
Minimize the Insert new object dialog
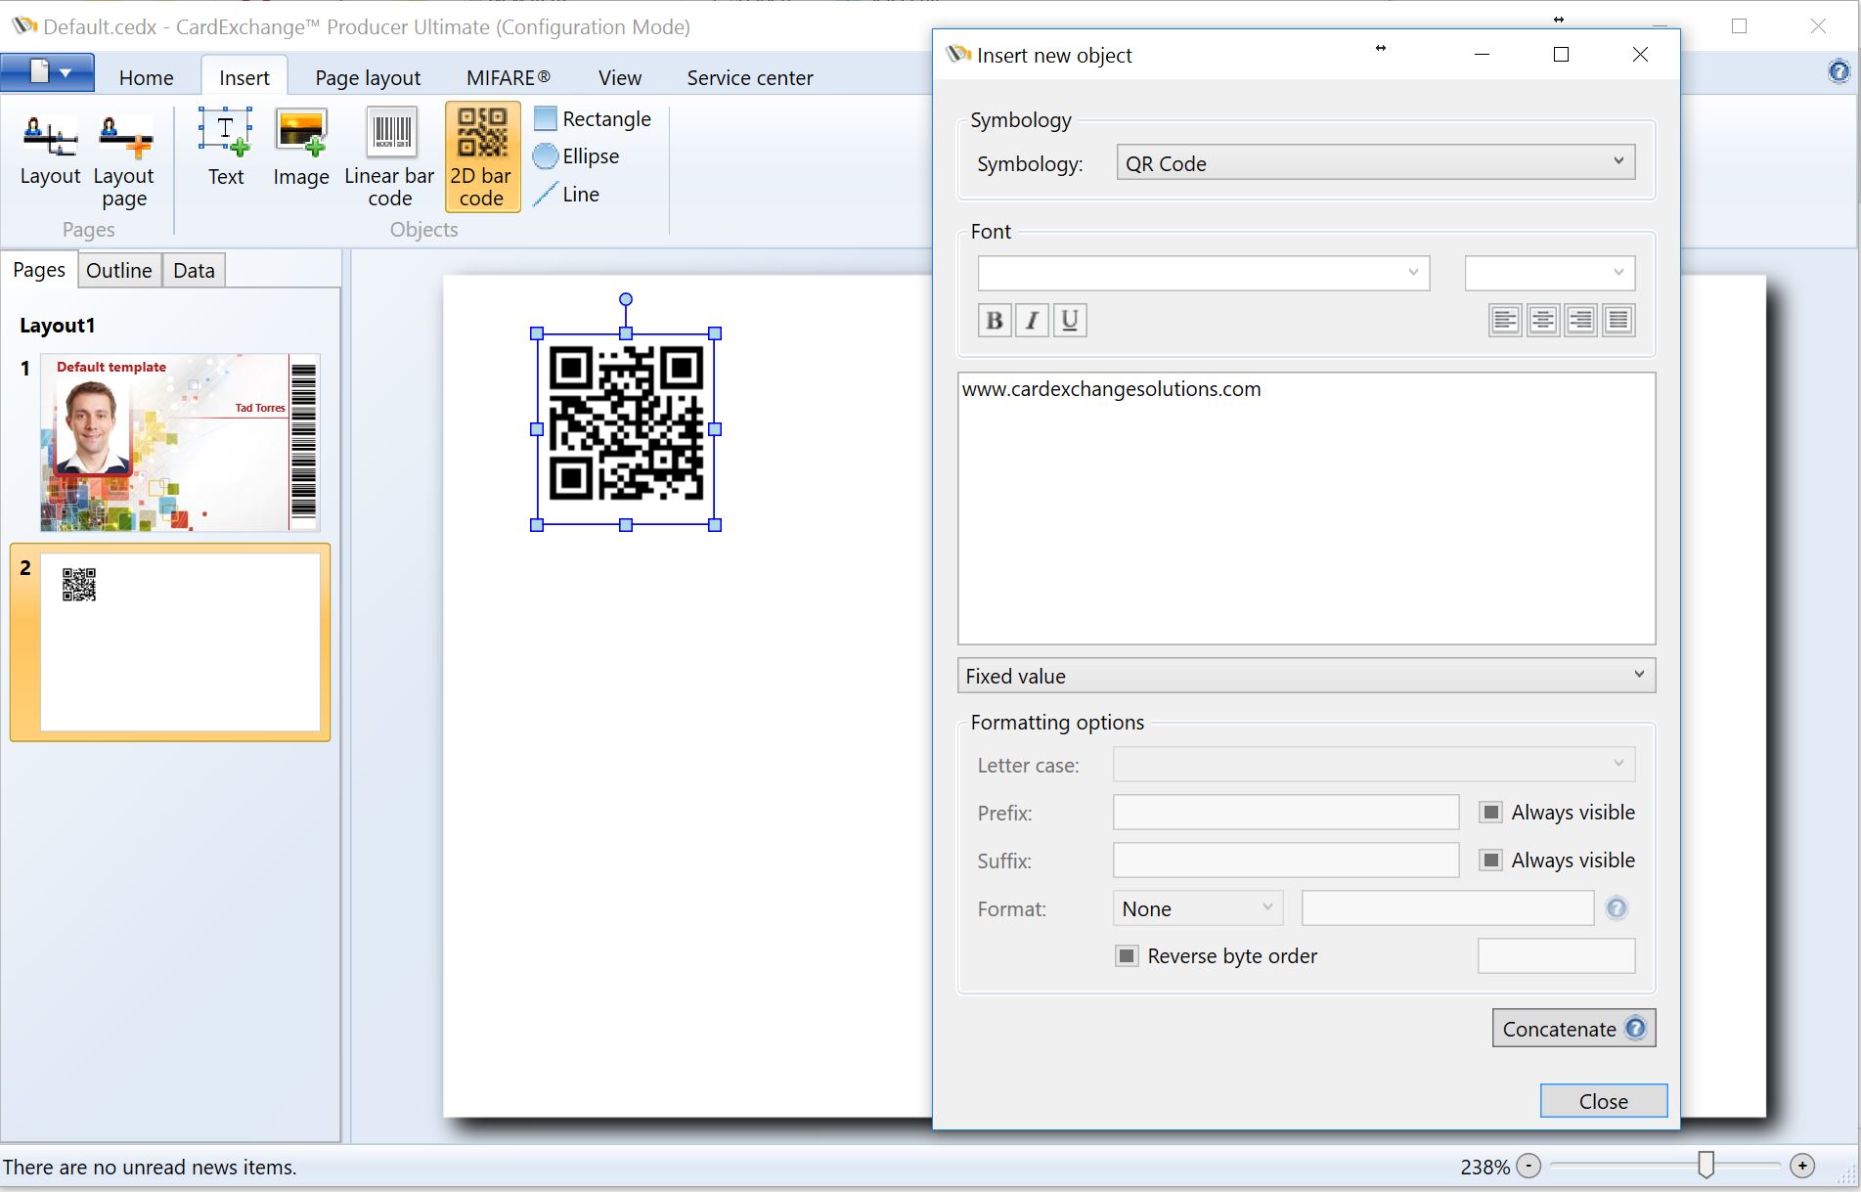pyautogui.click(x=1483, y=55)
